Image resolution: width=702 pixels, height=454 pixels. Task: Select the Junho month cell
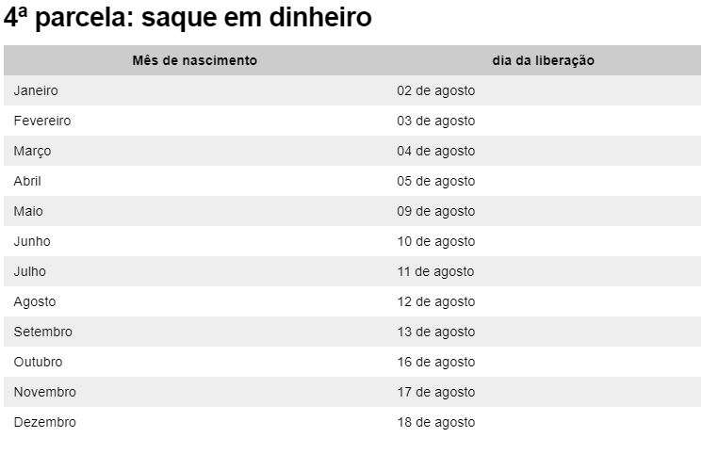tap(32, 241)
